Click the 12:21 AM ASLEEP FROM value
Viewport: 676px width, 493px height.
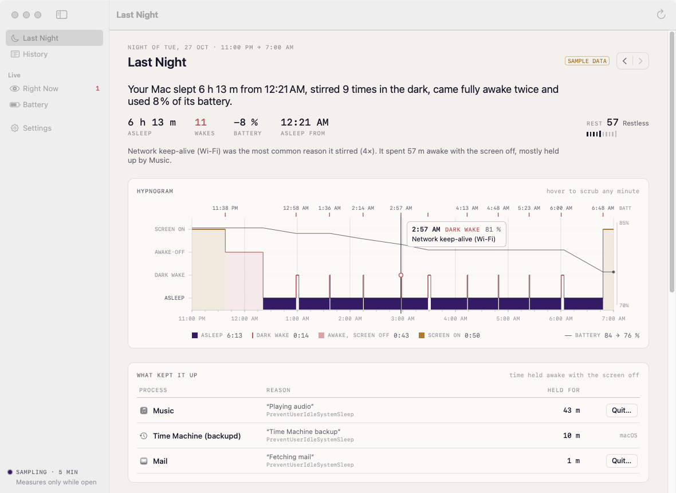[x=304, y=123]
